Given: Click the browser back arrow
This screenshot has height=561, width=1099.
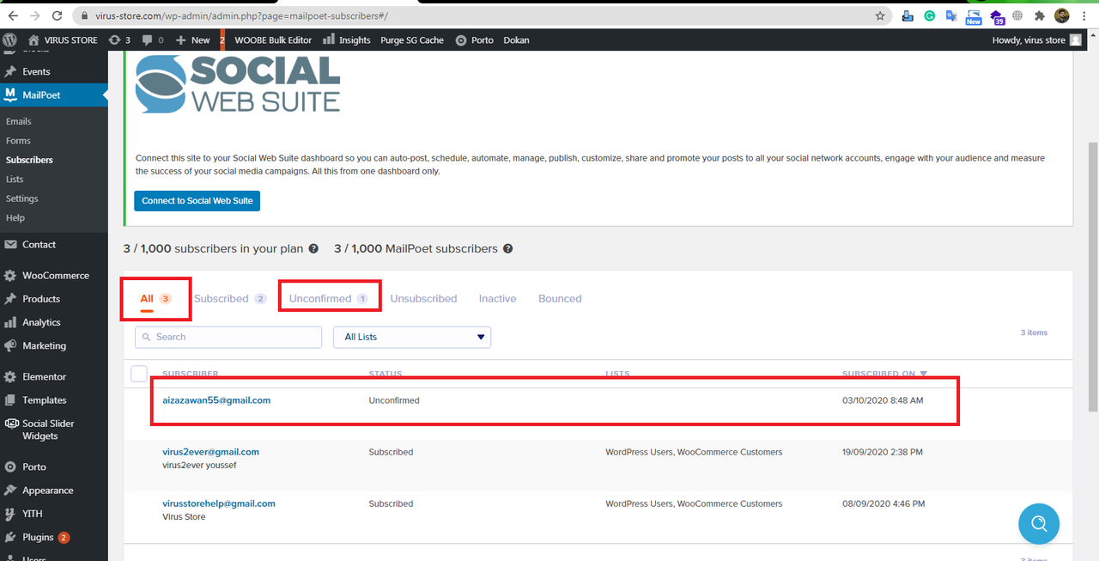Looking at the screenshot, I should [13, 15].
